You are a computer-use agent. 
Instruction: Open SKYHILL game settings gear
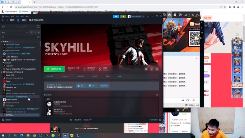pos(146,69)
